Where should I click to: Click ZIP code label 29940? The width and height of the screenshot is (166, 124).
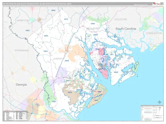pos(95,35)
